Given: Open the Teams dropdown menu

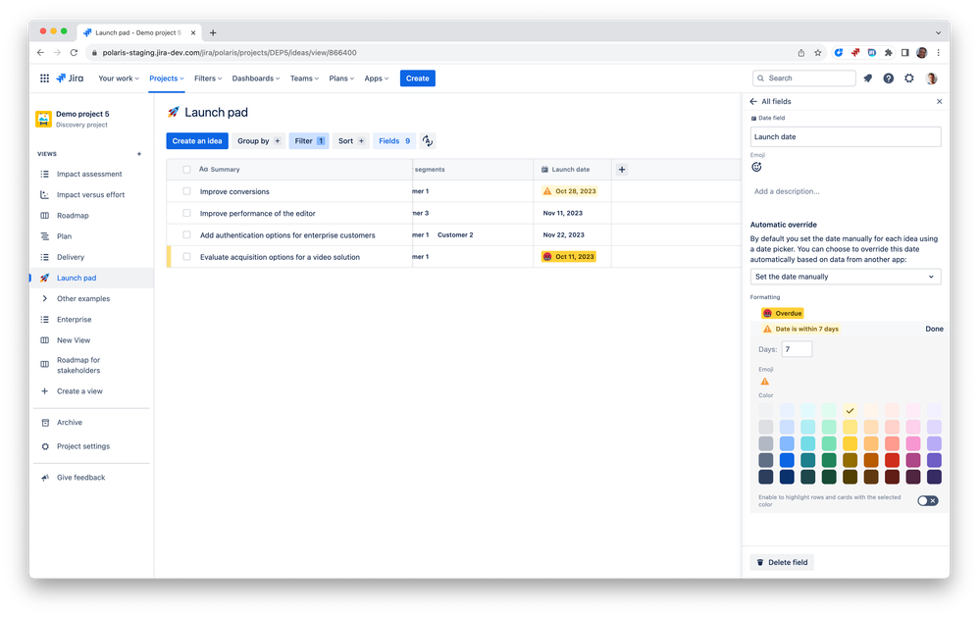Looking at the screenshot, I should click(304, 78).
